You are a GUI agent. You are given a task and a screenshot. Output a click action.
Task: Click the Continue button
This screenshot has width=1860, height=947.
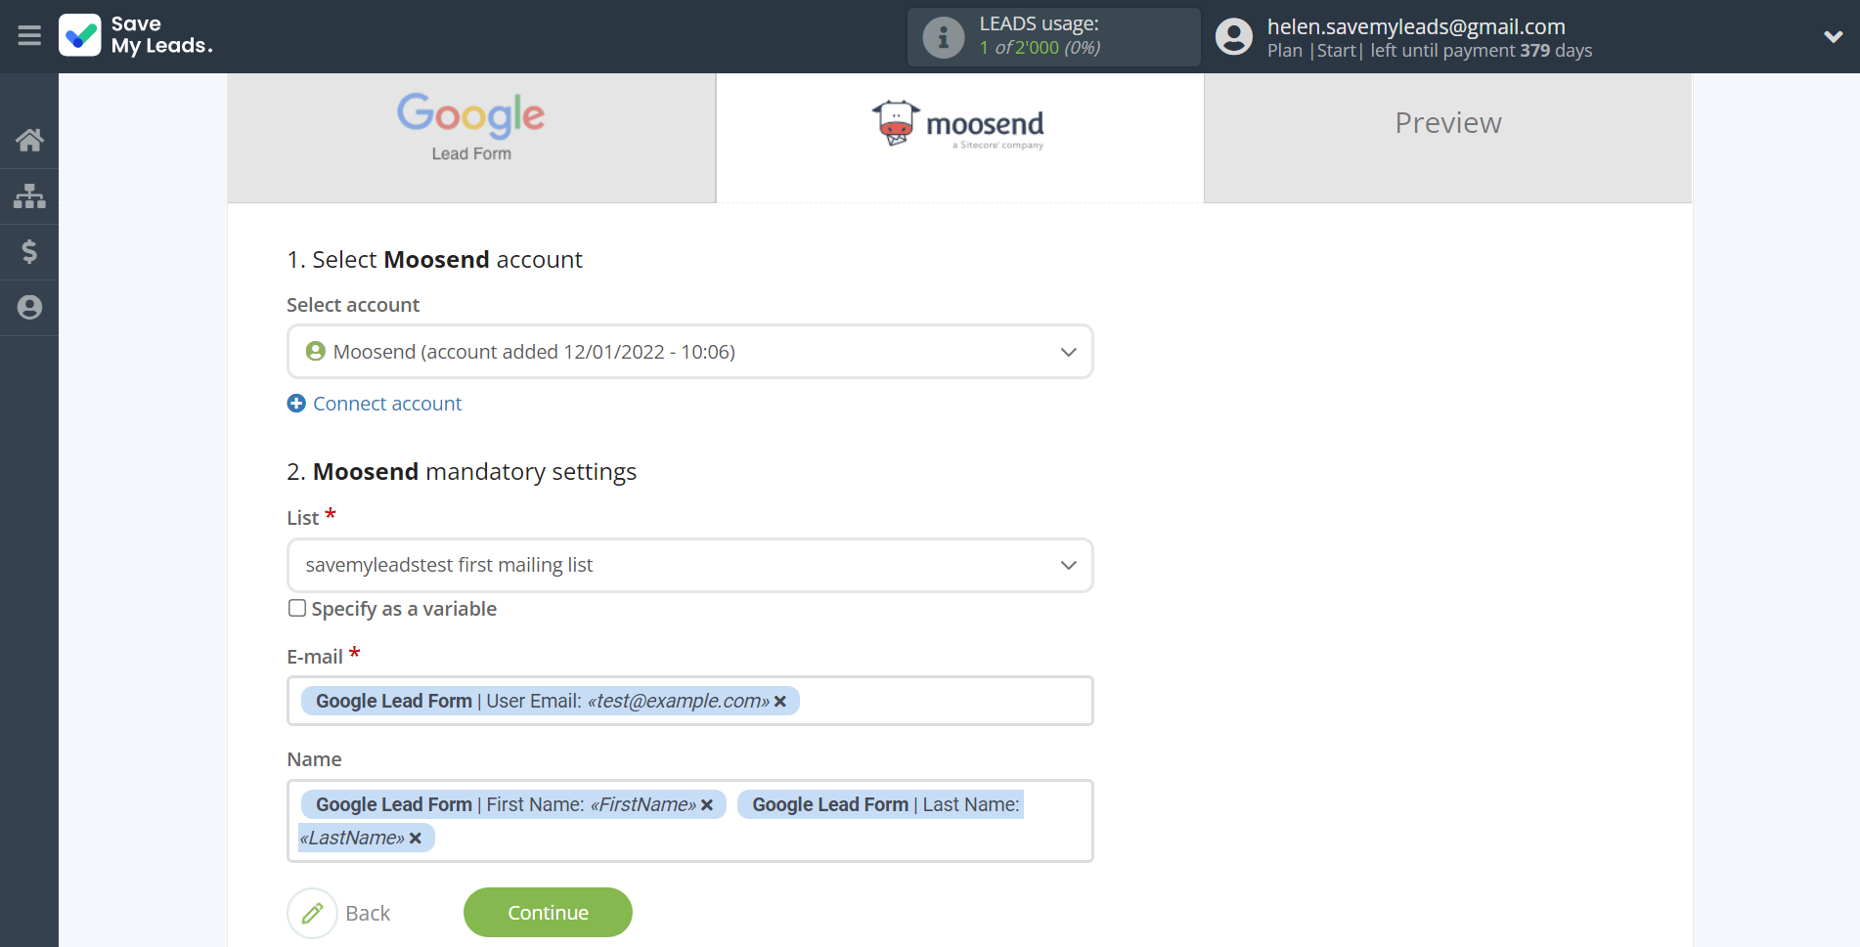pyautogui.click(x=548, y=913)
